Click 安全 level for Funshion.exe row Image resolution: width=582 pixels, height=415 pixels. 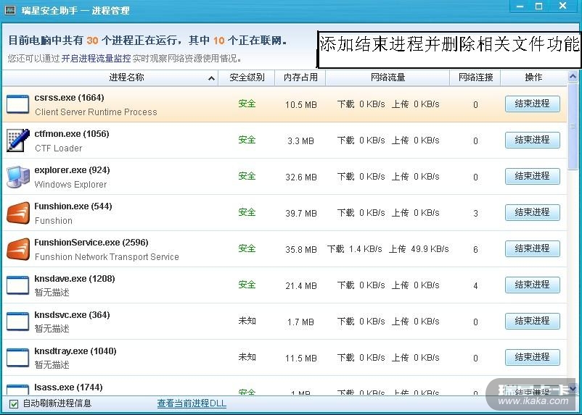(x=247, y=212)
